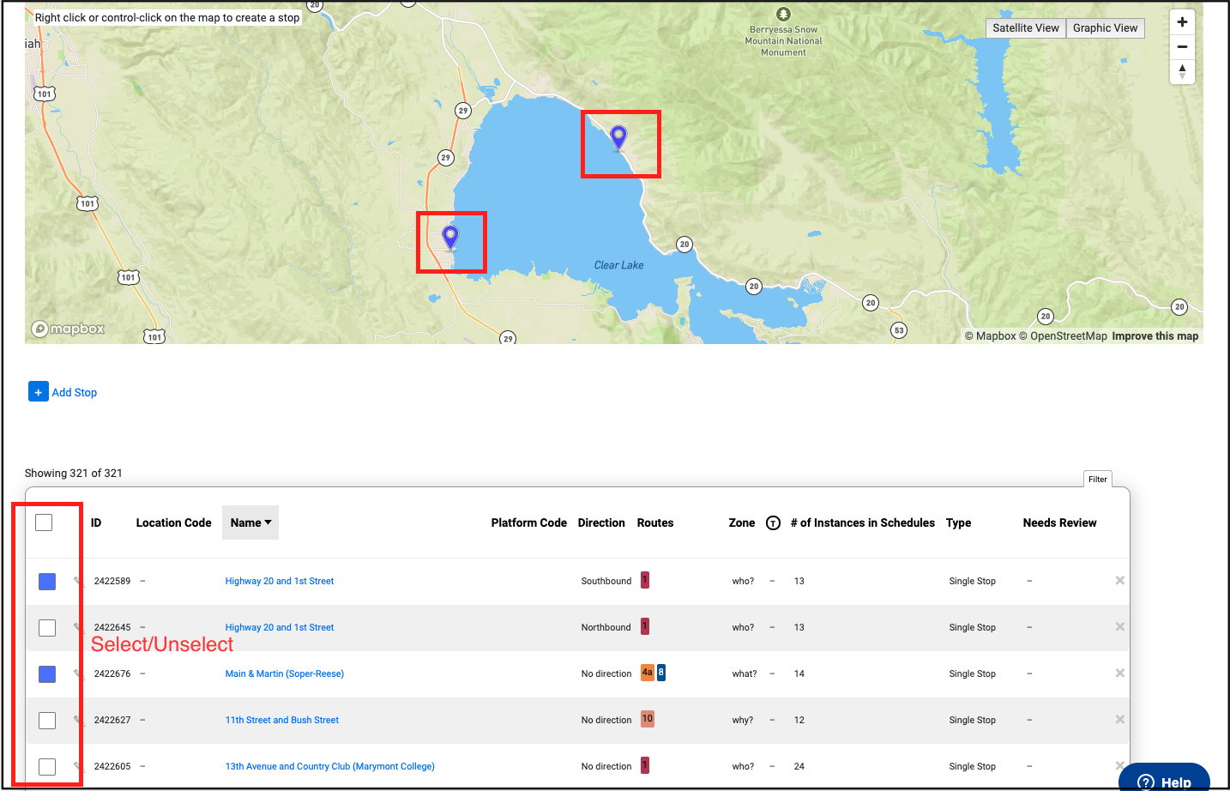Click the Platform Code column header
Screen dimensions: 1230x791
(528, 522)
